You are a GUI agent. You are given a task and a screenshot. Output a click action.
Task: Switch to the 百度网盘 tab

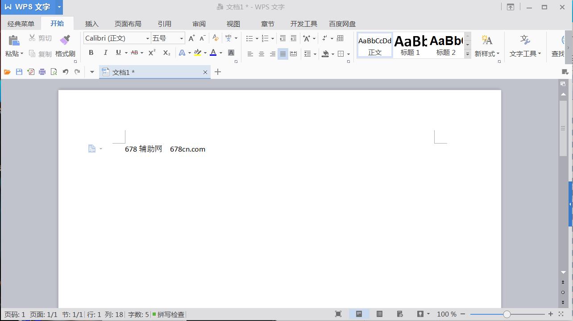coord(342,24)
